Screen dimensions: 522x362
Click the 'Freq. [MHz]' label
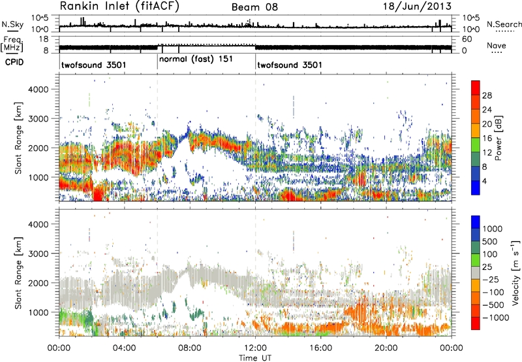pyautogui.click(x=12, y=44)
